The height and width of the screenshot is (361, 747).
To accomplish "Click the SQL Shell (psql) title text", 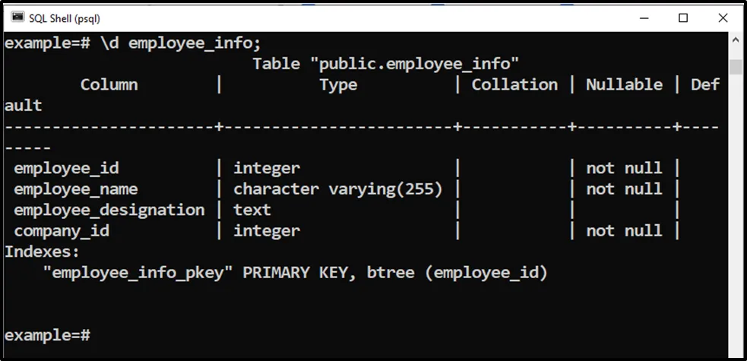I will [x=64, y=17].
